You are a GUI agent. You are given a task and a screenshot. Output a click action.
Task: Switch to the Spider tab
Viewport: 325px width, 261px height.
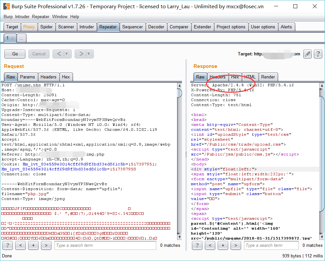(47, 27)
